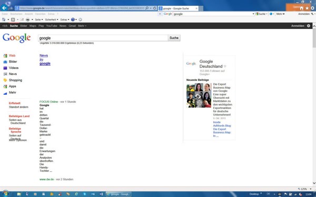Click the browser back arrow button
The image size is (316, 197).
point(4,8)
